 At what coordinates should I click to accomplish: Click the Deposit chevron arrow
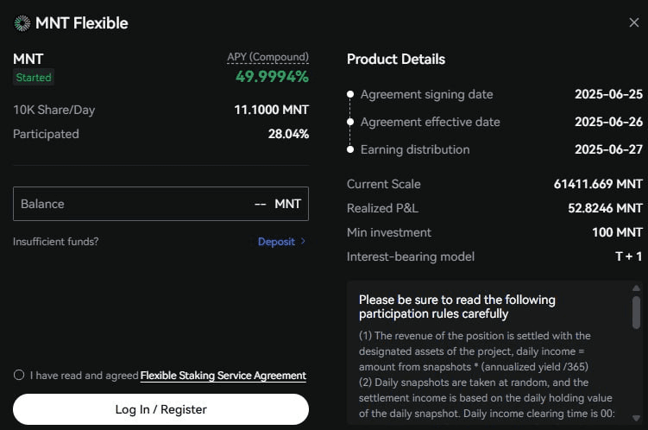coord(303,241)
